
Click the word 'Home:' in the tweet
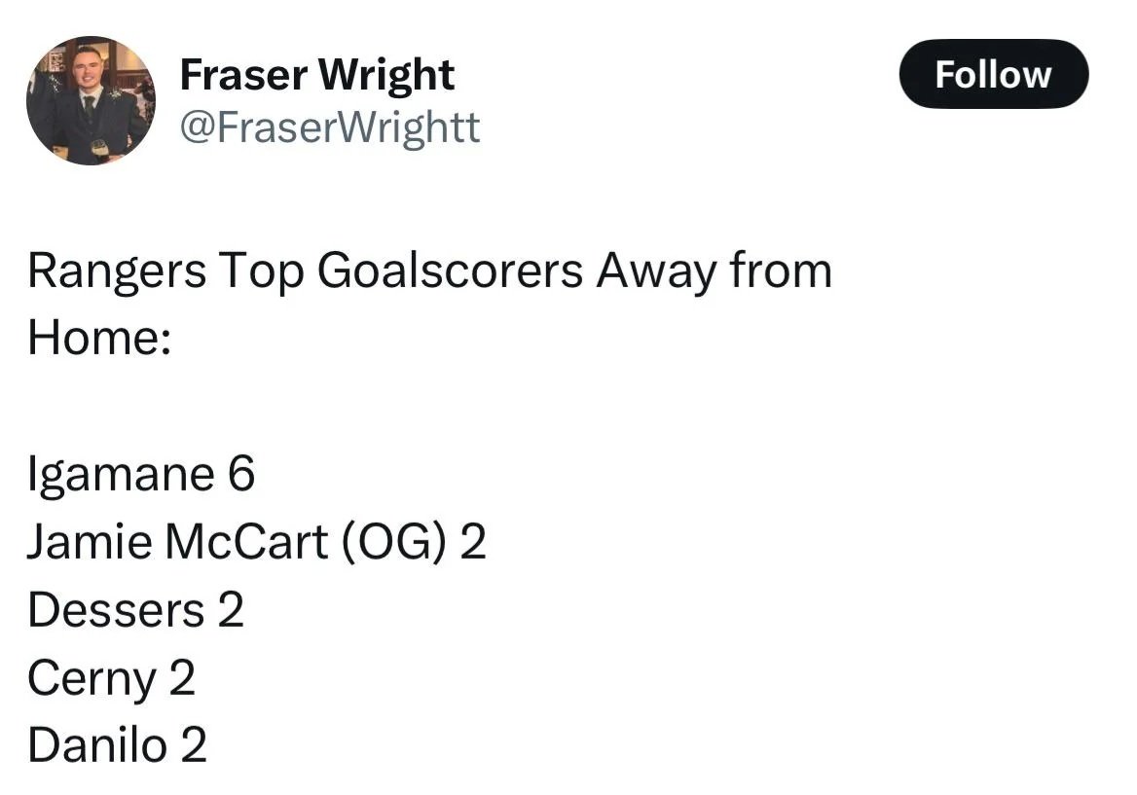[100, 338]
